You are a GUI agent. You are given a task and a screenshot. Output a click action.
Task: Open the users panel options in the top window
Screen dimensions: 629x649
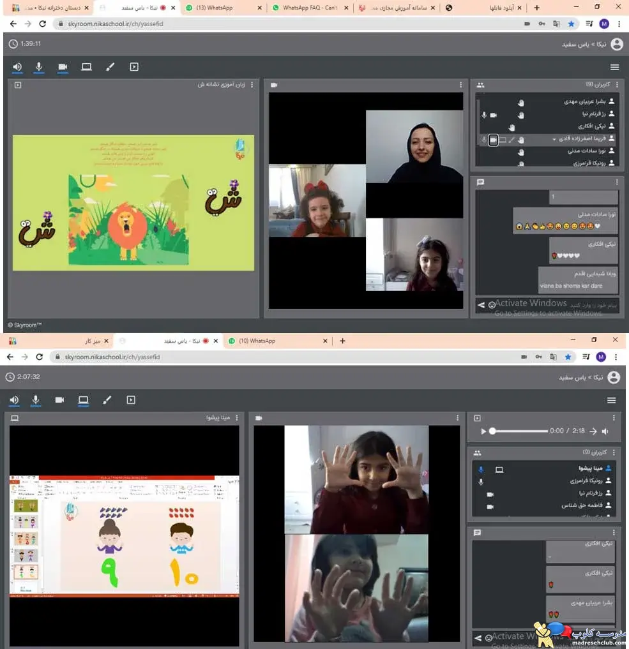pos(617,85)
